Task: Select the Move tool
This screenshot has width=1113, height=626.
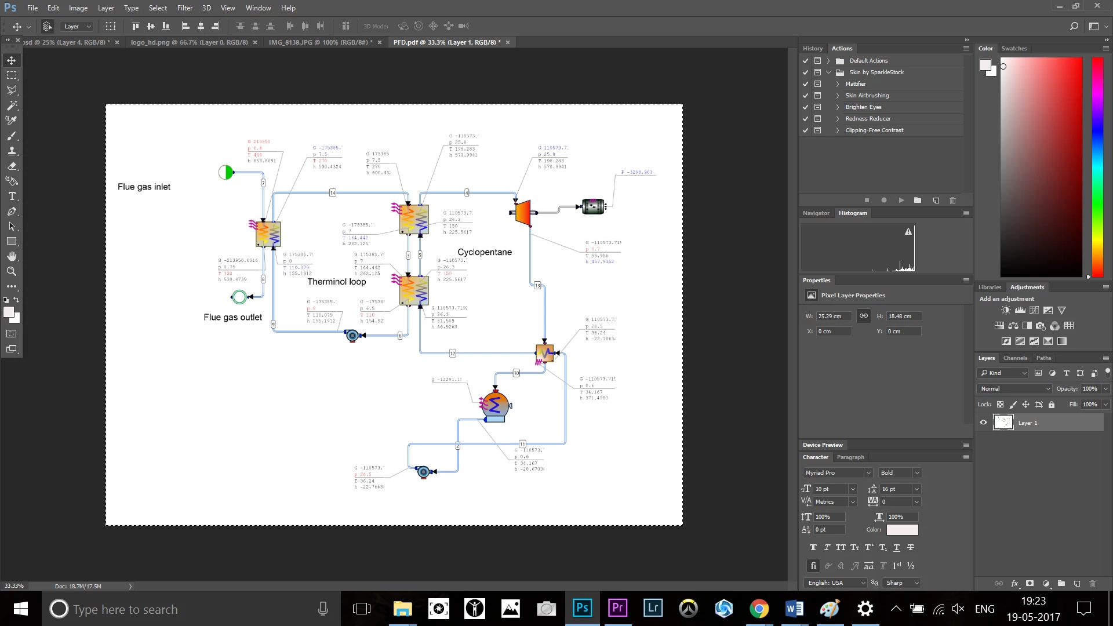Action: (x=12, y=60)
